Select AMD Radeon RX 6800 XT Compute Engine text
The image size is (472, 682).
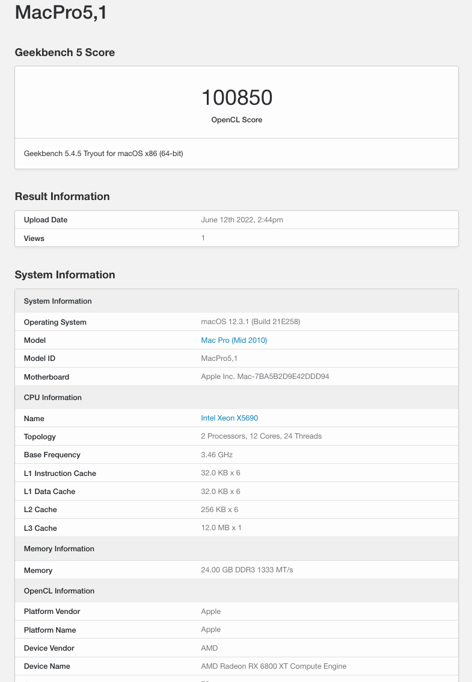tap(274, 666)
